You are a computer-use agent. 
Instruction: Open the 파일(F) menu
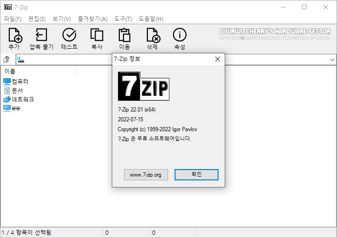pos(13,19)
